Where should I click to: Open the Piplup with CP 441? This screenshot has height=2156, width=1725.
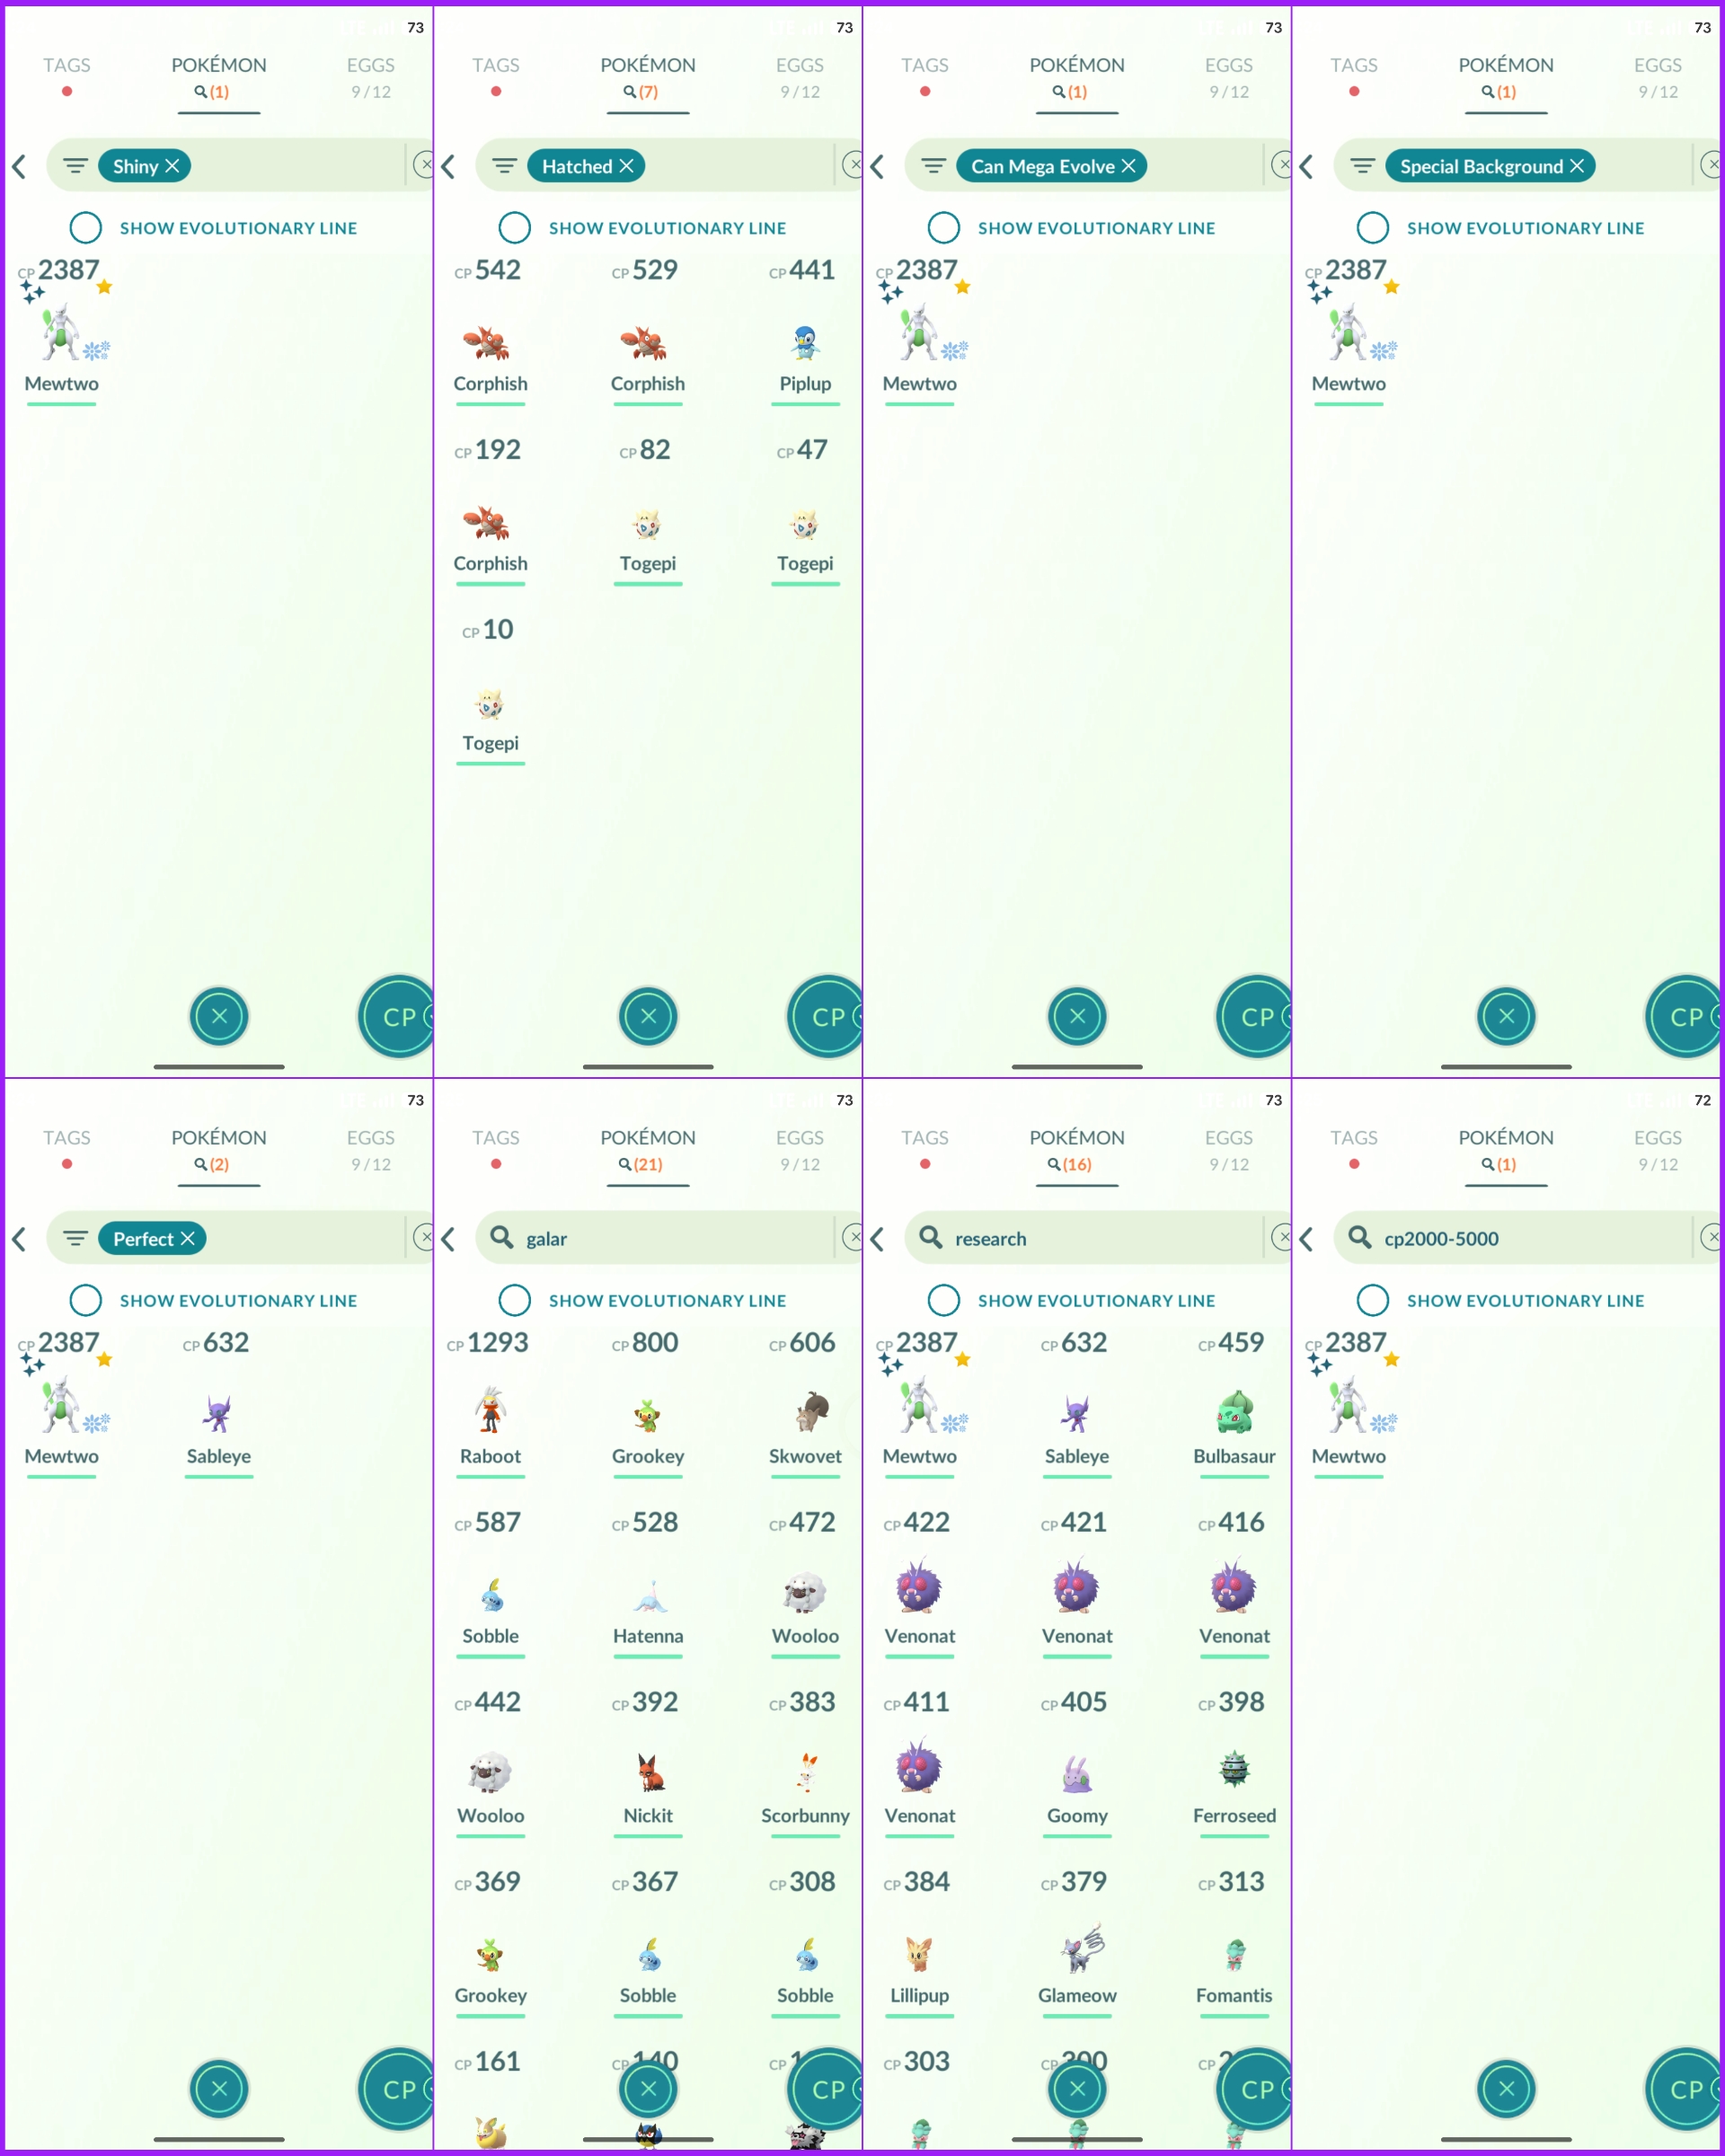pyautogui.click(x=805, y=335)
